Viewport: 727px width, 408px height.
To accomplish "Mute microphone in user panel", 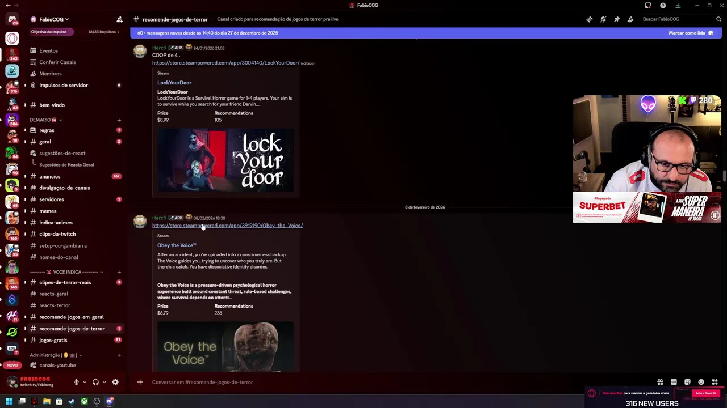I will [76, 382].
